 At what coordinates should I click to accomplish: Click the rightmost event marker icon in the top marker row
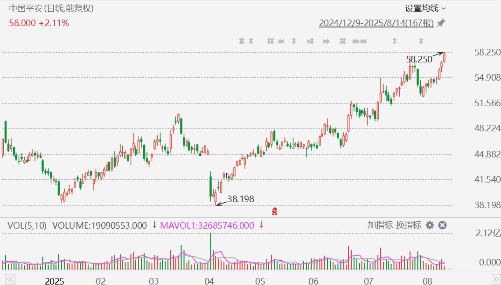421,41
